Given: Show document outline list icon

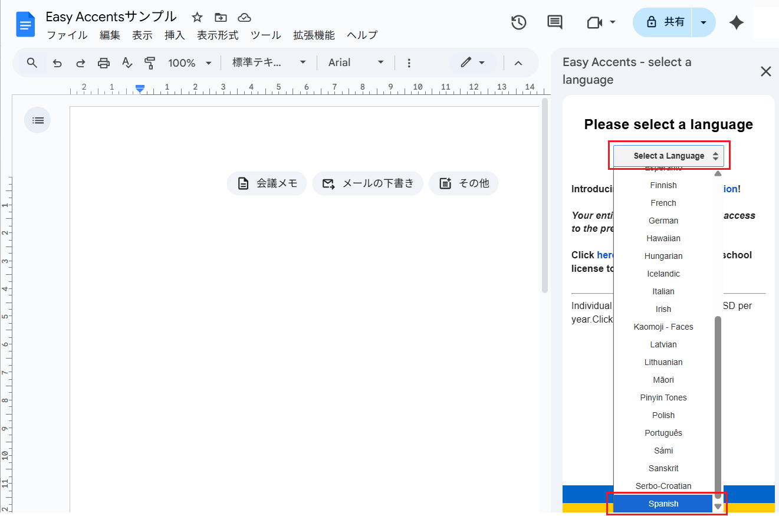Looking at the screenshot, I should [x=38, y=120].
